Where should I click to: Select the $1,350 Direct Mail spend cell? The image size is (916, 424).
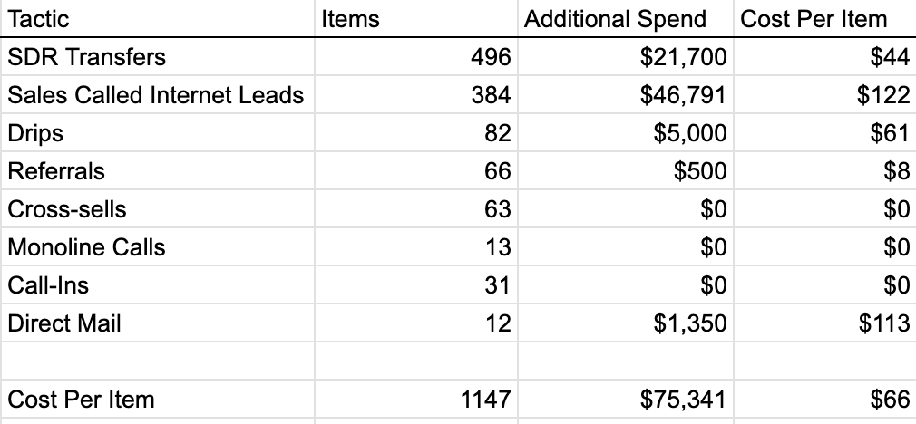pyautogui.click(x=625, y=323)
